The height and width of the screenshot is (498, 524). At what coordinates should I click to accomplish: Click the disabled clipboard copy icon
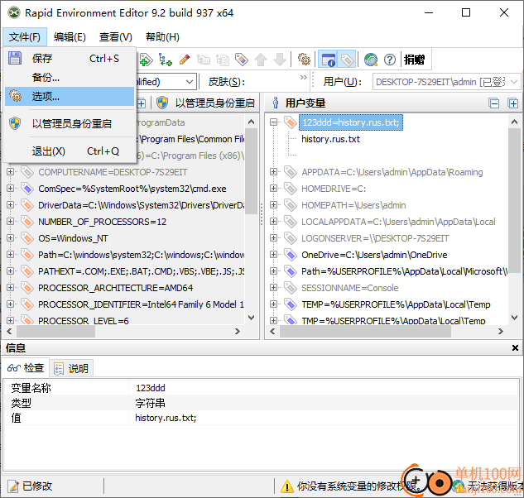(204, 60)
